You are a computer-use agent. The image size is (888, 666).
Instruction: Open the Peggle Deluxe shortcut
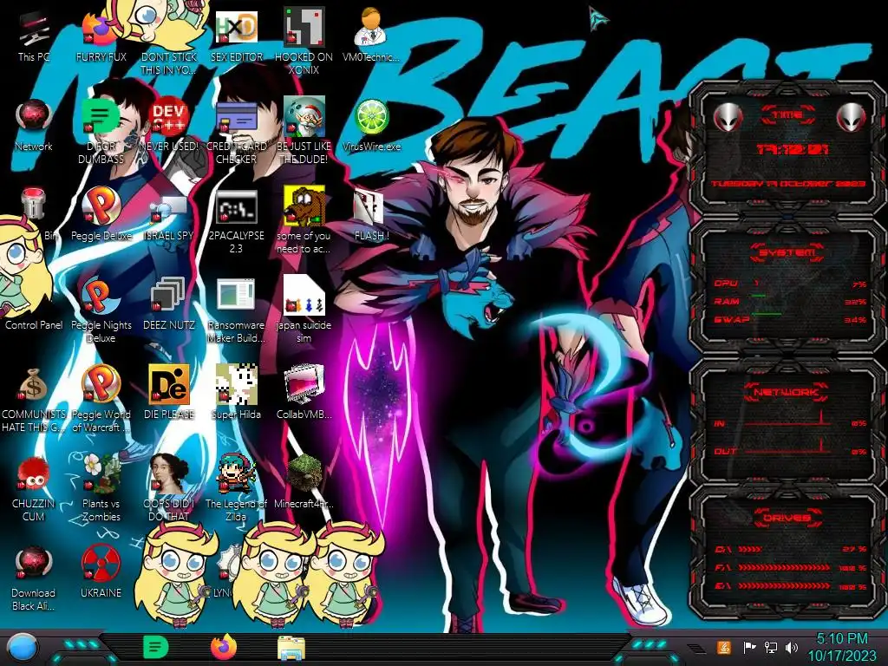pyautogui.click(x=101, y=215)
